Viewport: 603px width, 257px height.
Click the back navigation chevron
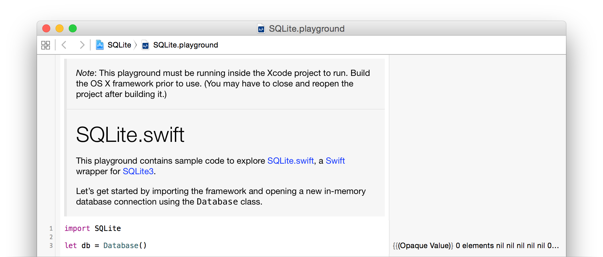[x=64, y=45]
